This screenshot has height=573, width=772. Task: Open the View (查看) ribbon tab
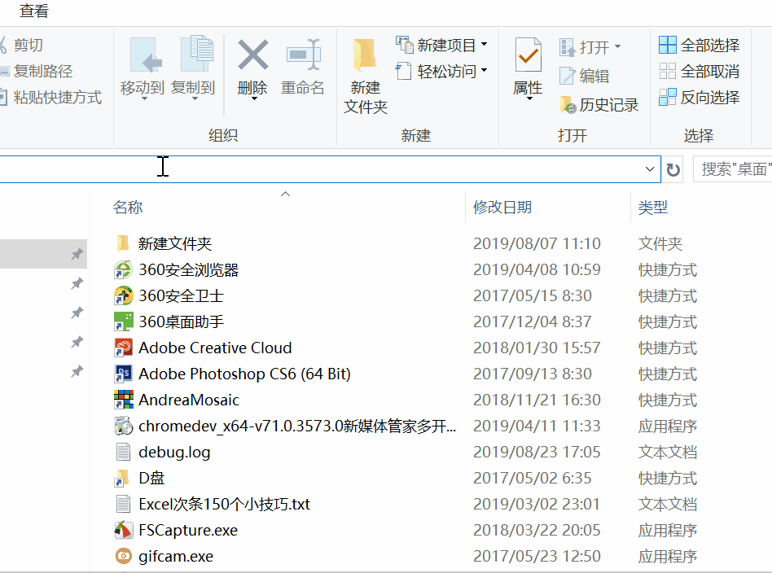[x=34, y=11]
